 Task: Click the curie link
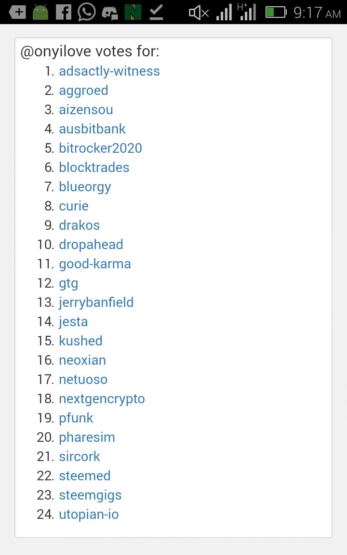tap(74, 206)
